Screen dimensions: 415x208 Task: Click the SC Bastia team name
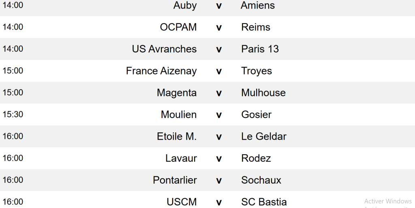[x=264, y=202]
